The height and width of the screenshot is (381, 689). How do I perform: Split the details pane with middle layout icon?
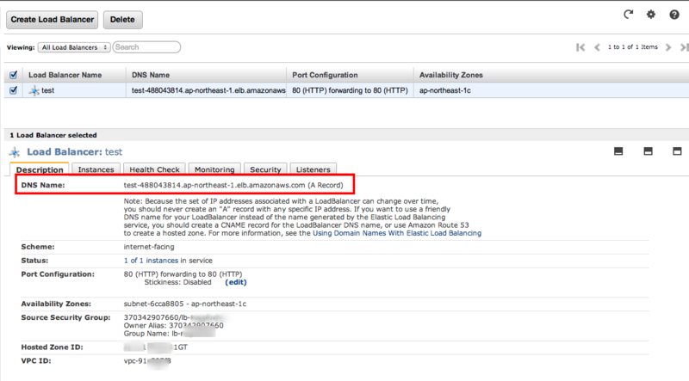point(648,151)
